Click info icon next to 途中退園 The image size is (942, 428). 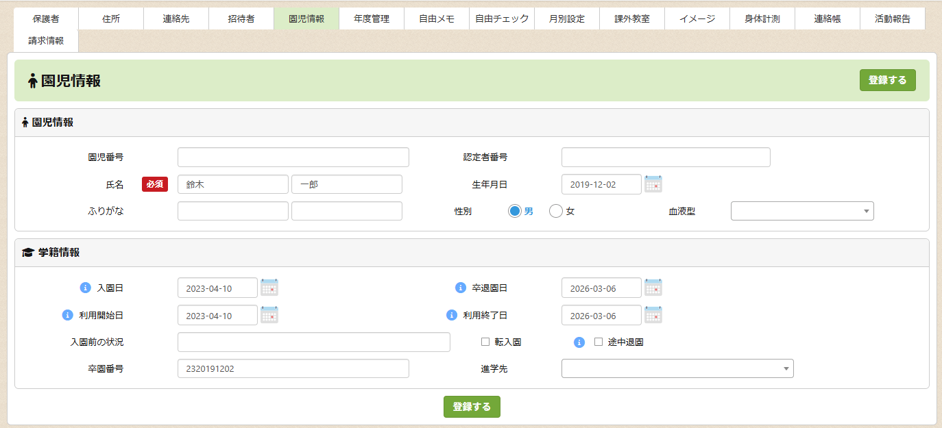(579, 342)
